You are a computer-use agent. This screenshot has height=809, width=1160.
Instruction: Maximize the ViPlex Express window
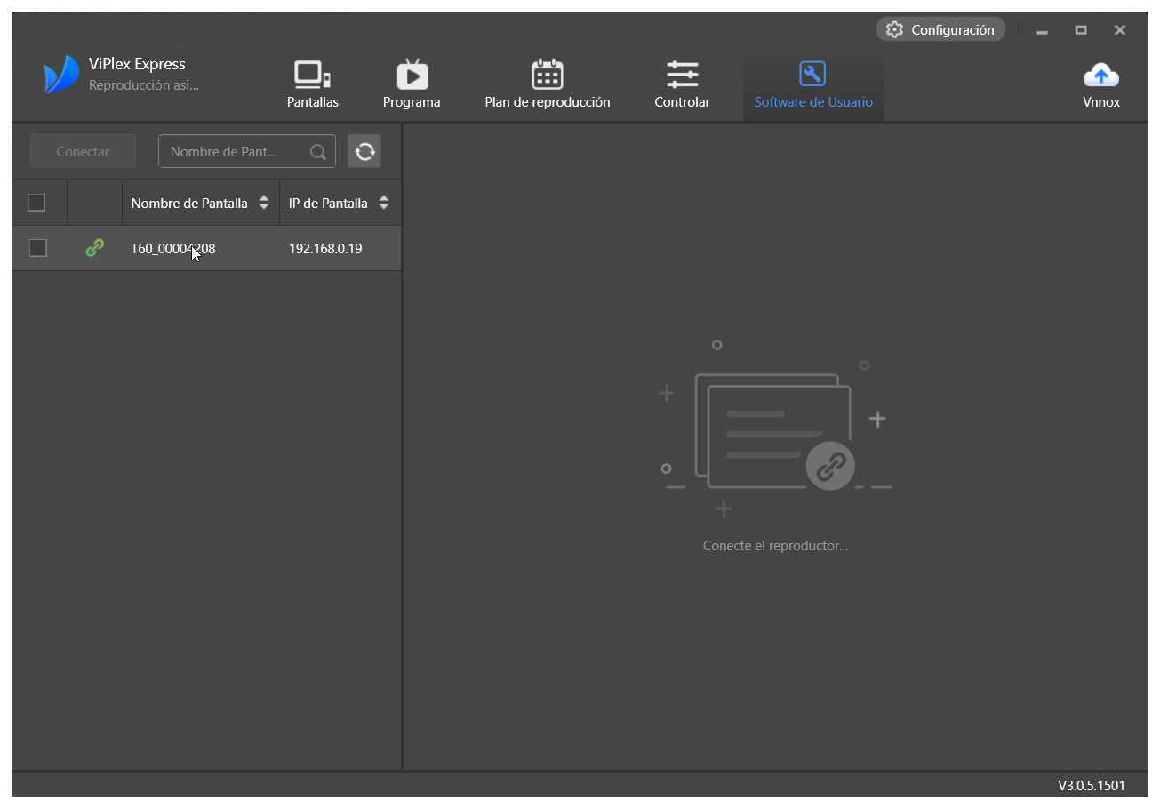pyautogui.click(x=1081, y=30)
